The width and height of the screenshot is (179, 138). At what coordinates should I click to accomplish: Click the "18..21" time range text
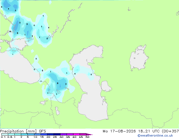pyautogui.click(x=144, y=131)
